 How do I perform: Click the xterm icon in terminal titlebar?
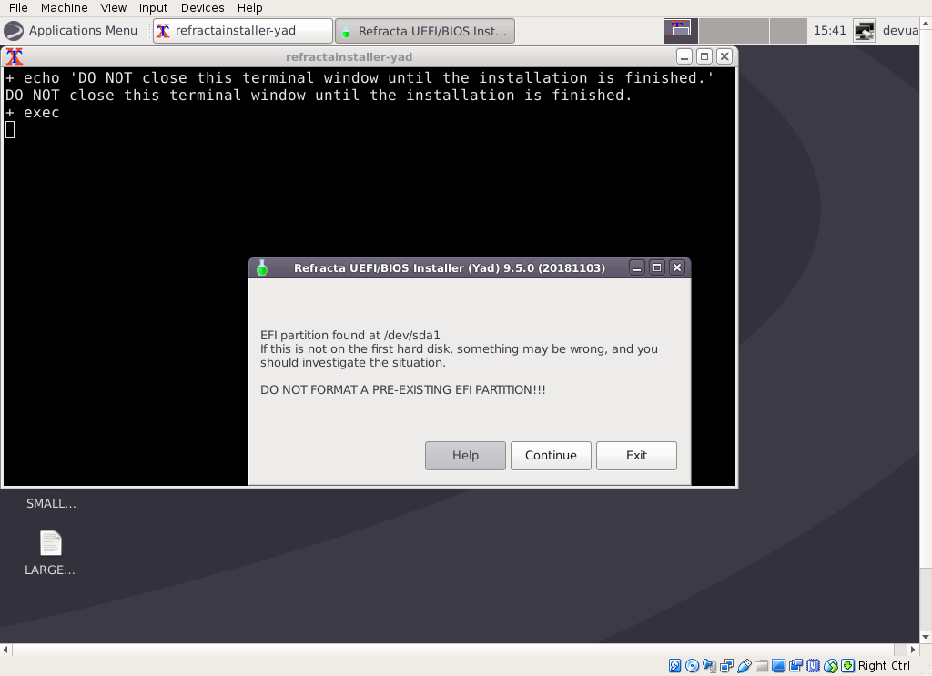tap(15, 56)
